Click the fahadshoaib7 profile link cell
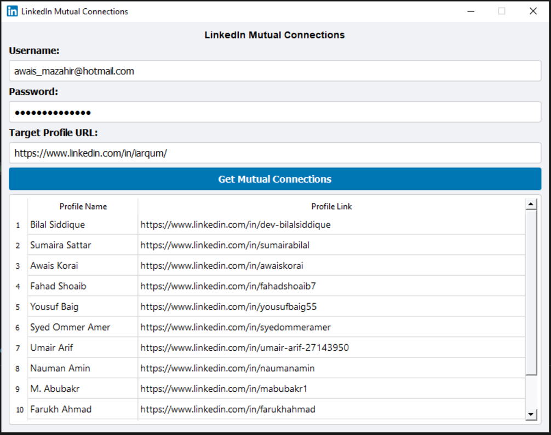 tap(331, 286)
